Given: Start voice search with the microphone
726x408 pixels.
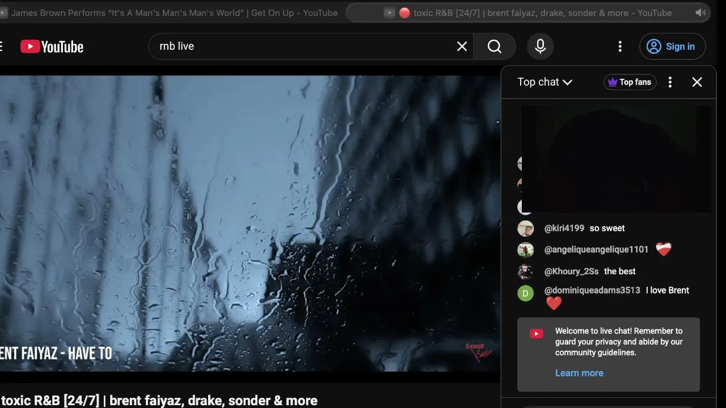Looking at the screenshot, I should [x=541, y=46].
